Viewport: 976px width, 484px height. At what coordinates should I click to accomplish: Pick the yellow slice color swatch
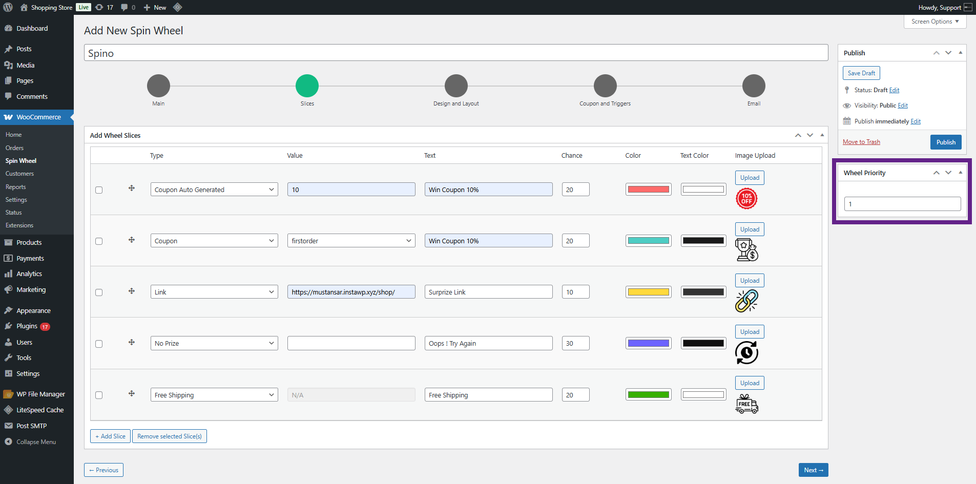pos(649,292)
